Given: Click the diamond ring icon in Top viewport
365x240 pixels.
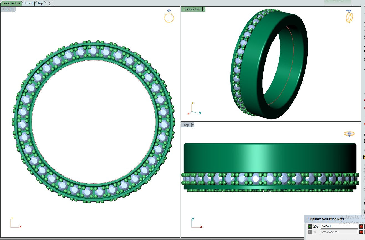Looking at the screenshot, I should point(349,134).
